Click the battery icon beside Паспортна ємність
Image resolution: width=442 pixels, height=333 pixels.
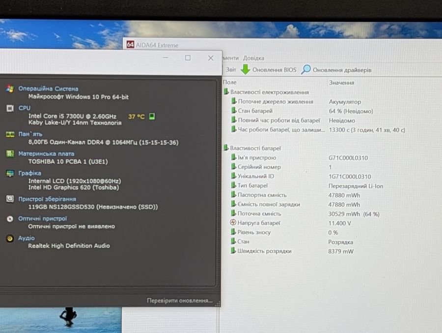(x=233, y=195)
